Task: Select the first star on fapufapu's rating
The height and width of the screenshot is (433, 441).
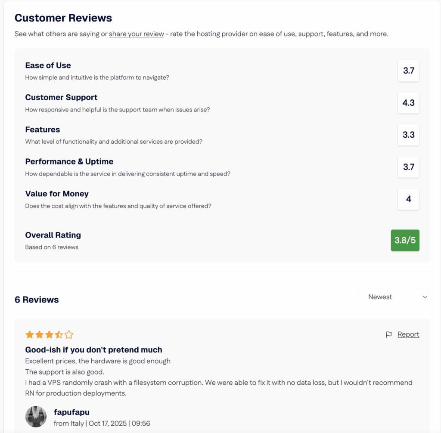Action: (29, 334)
